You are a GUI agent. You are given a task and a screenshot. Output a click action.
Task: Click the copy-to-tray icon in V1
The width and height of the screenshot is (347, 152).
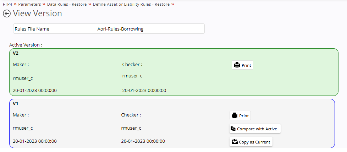pos(235,142)
